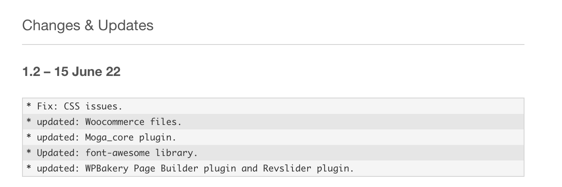562x187 pixels.
Task: Click the WPBakery and Revslider changelog line
Action: click(273, 168)
